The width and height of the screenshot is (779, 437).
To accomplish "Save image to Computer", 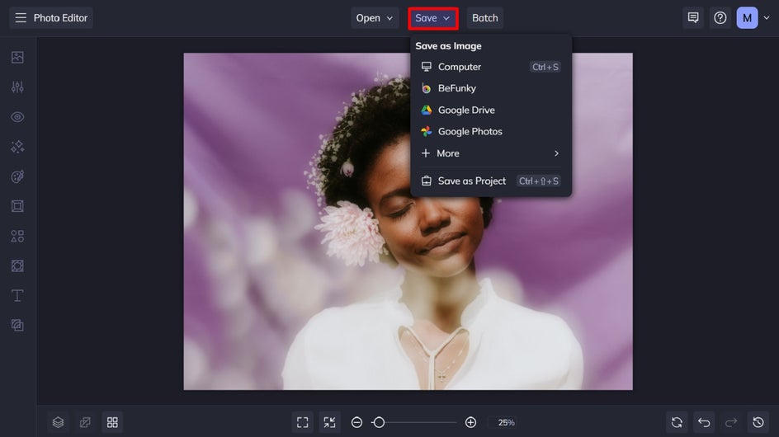I will click(x=490, y=67).
